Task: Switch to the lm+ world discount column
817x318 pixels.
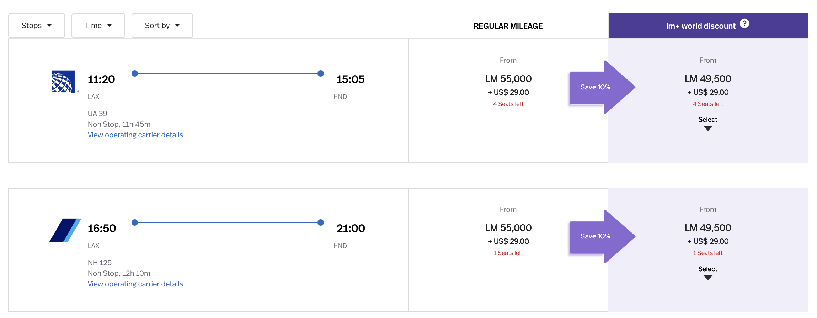Action: (x=700, y=26)
